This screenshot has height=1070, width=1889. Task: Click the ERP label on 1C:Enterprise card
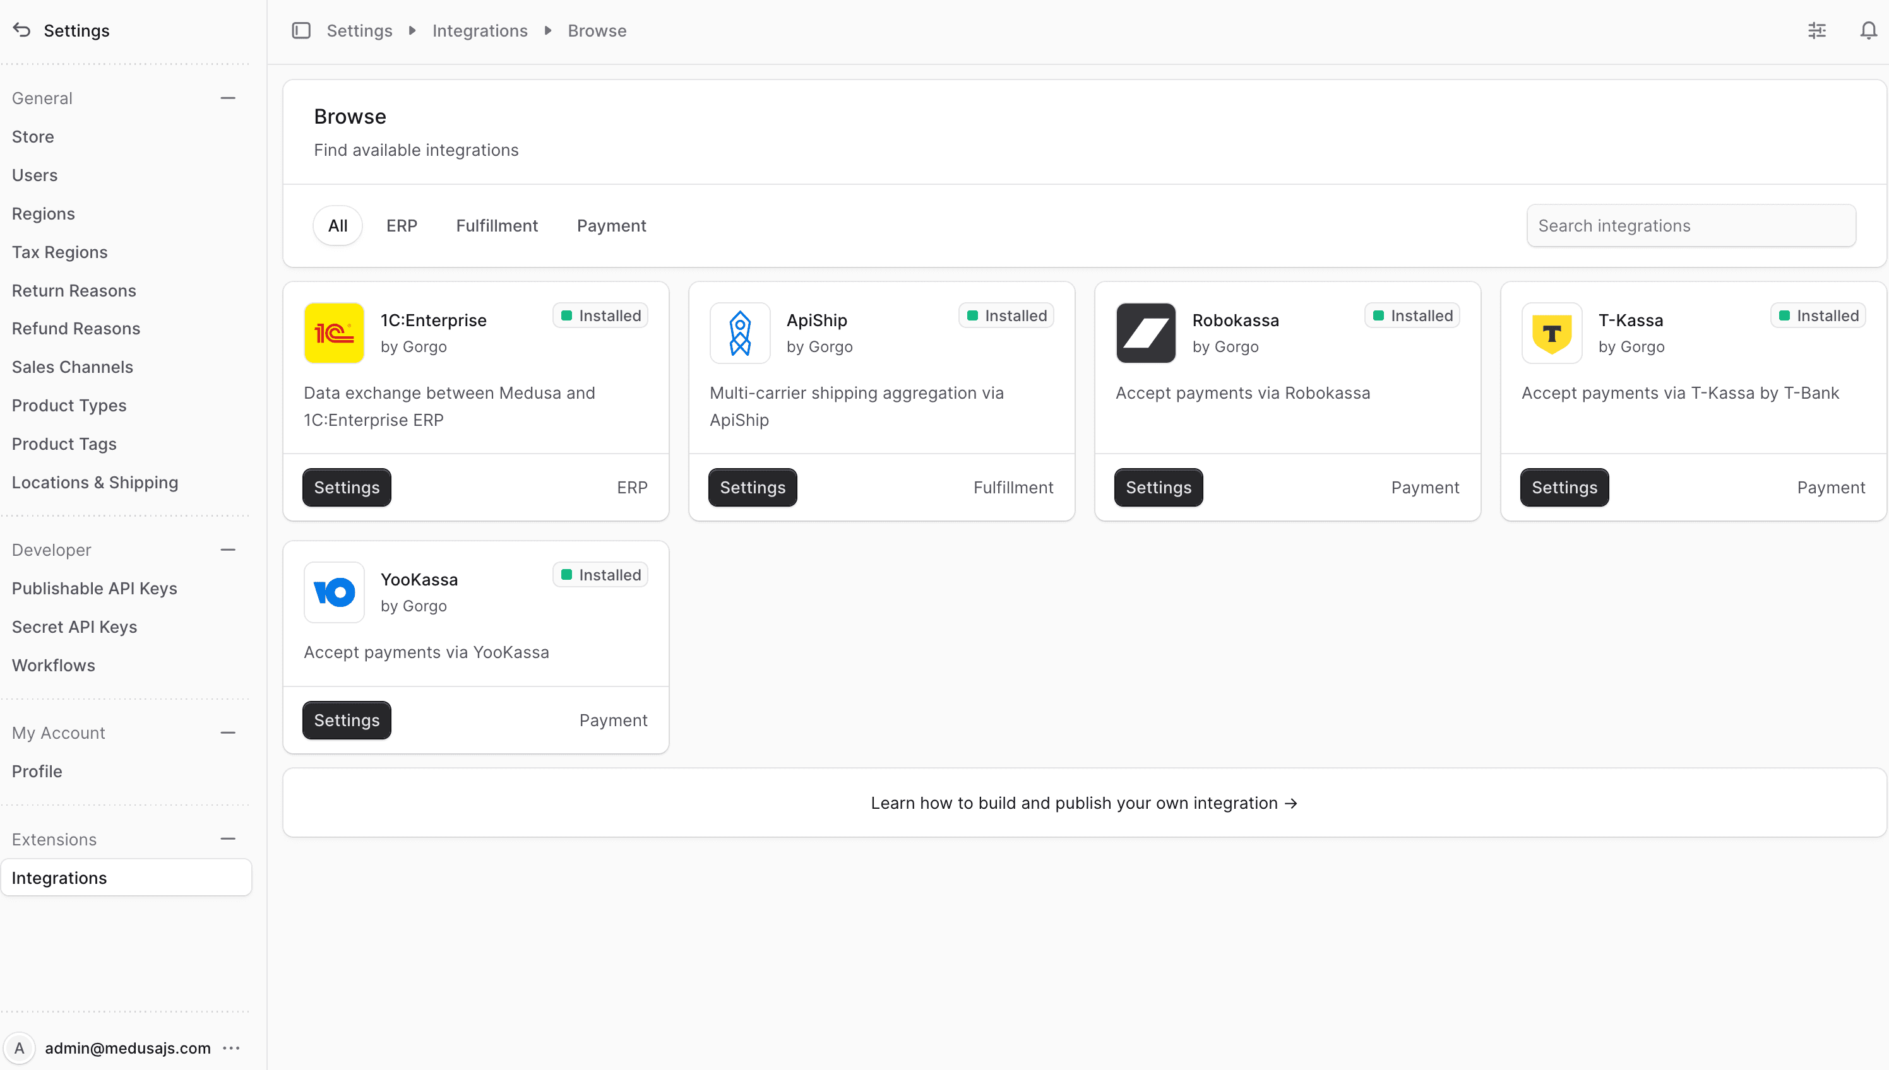point(633,487)
